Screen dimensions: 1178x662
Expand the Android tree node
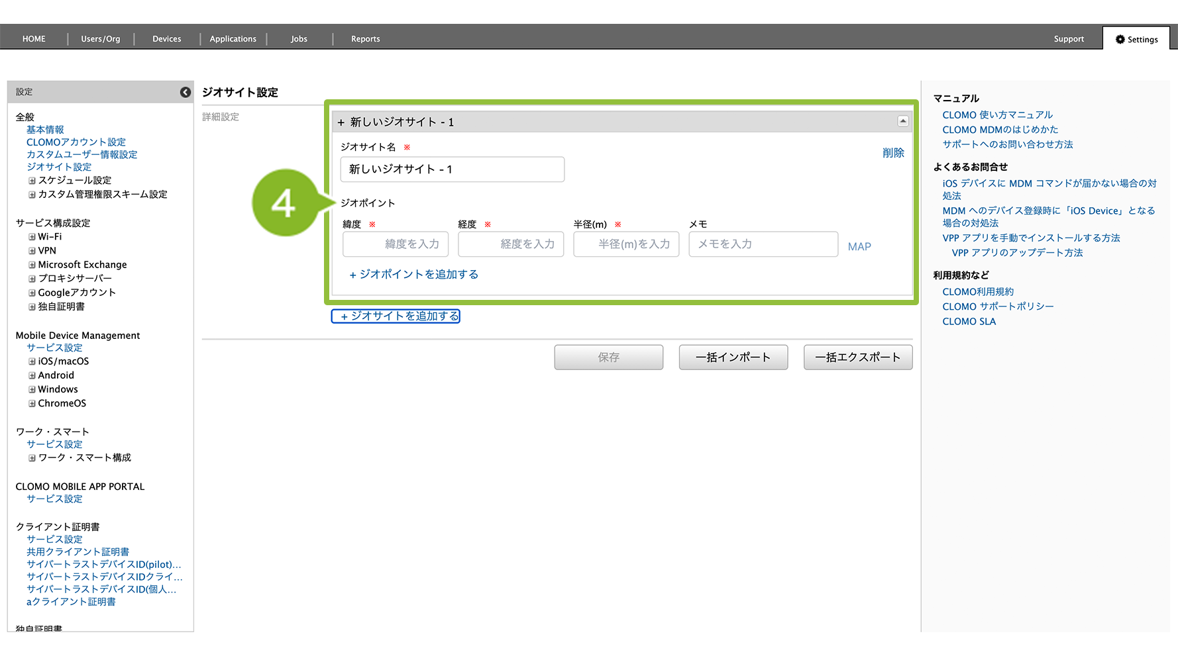(x=32, y=375)
